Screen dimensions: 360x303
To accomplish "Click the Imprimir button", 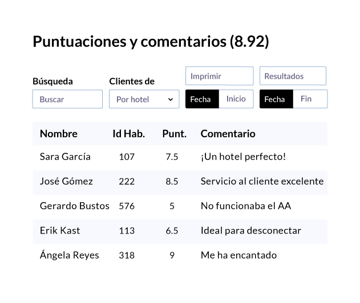I will tap(219, 76).
